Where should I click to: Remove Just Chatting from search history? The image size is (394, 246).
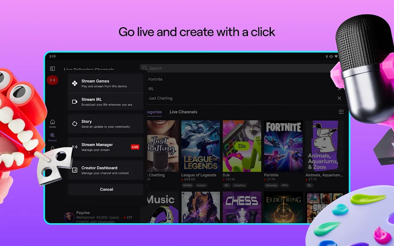pos(339,98)
